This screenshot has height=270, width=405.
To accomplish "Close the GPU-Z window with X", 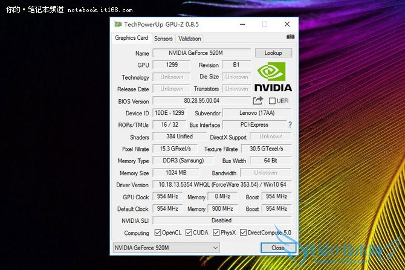I will (x=287, y=24).
